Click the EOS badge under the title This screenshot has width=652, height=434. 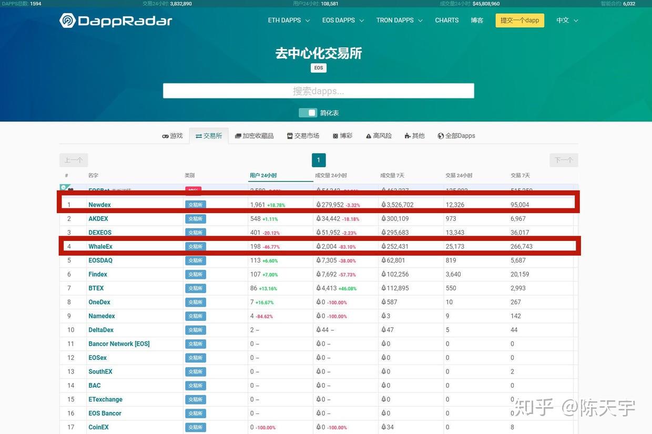pos(319,68)
